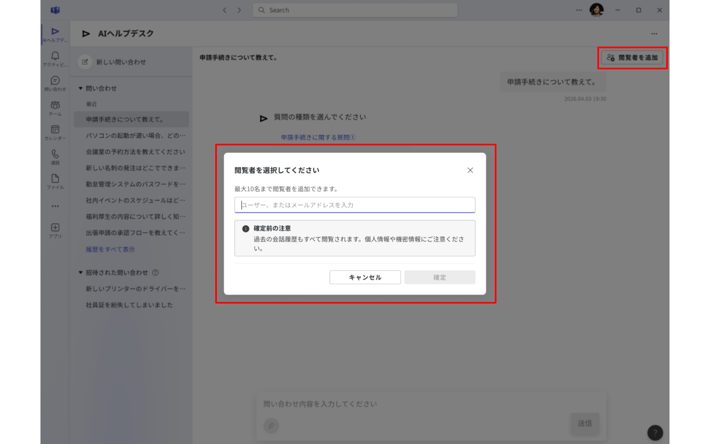Screen dimensions: 710x444
Task: Open 履歴をすべて表示 link
Action: pyautogui.click(x=110, y=250)
